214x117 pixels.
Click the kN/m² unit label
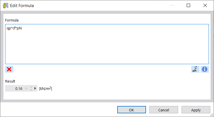(46, 88)
